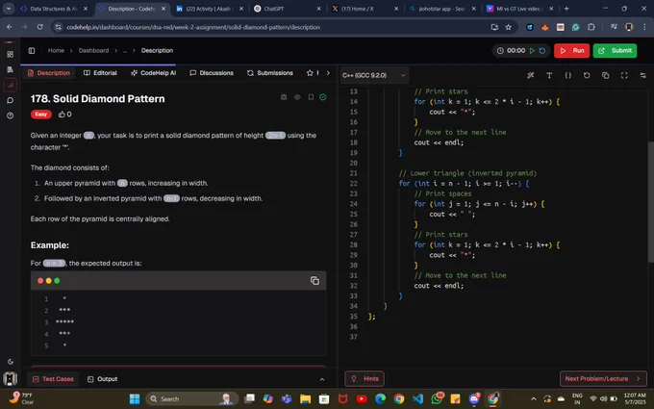Open the tab search dropdown arrow
The width and height of the screenshot is (654, 409).
(9, 9)
